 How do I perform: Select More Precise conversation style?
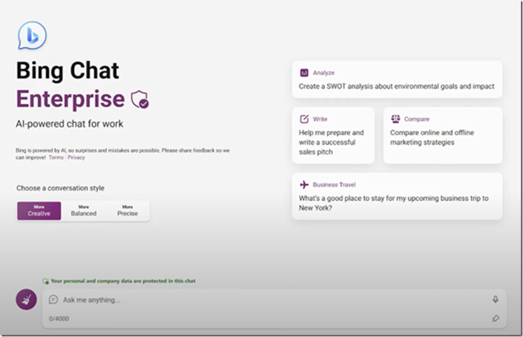[127, 211]
